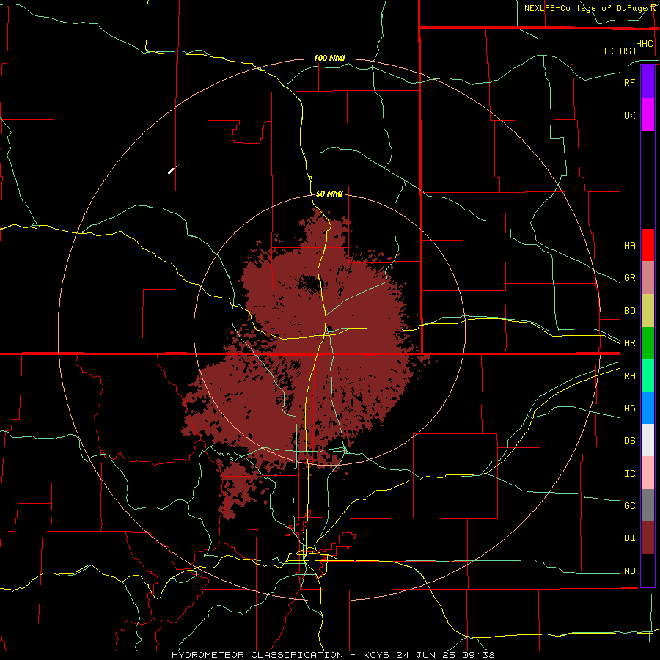Click the UK magenta legend swatch
Screen dimensions: 660x660
pyautogui.click(x=648, y=115)
